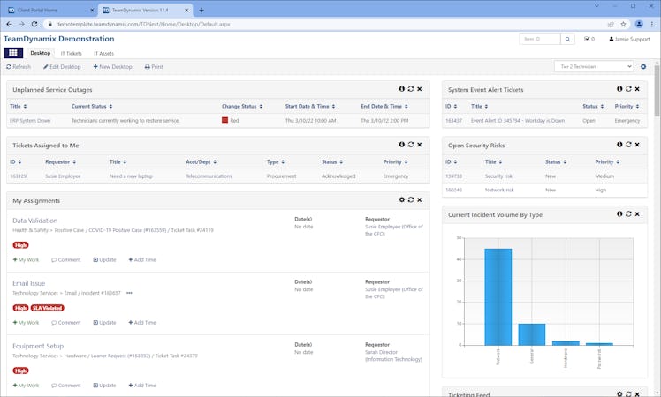The image size is (661, 397).
Task: Reload the browser page
Action: pyautogui.click(x=34, y=25)
